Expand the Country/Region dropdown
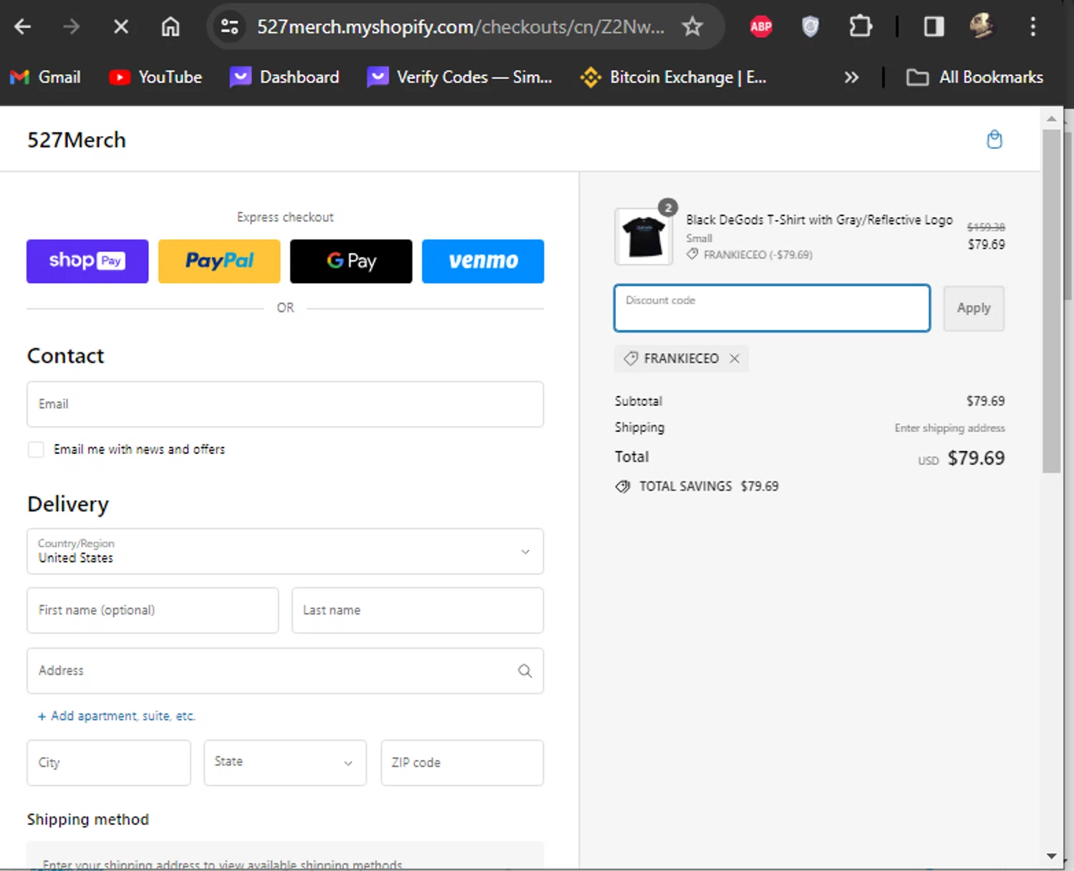1074x871 pixels. pyautogui.click(x=285, y=551)
